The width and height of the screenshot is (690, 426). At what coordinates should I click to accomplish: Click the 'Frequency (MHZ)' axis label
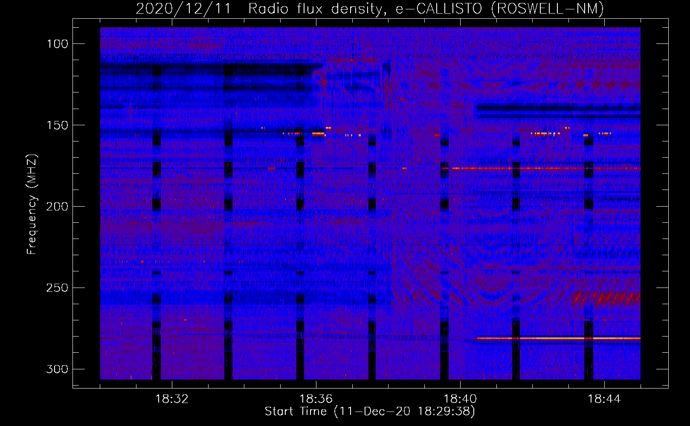tap(32, 204)
